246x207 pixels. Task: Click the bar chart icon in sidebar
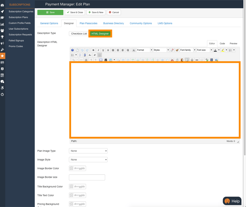(x=3, y=24)
